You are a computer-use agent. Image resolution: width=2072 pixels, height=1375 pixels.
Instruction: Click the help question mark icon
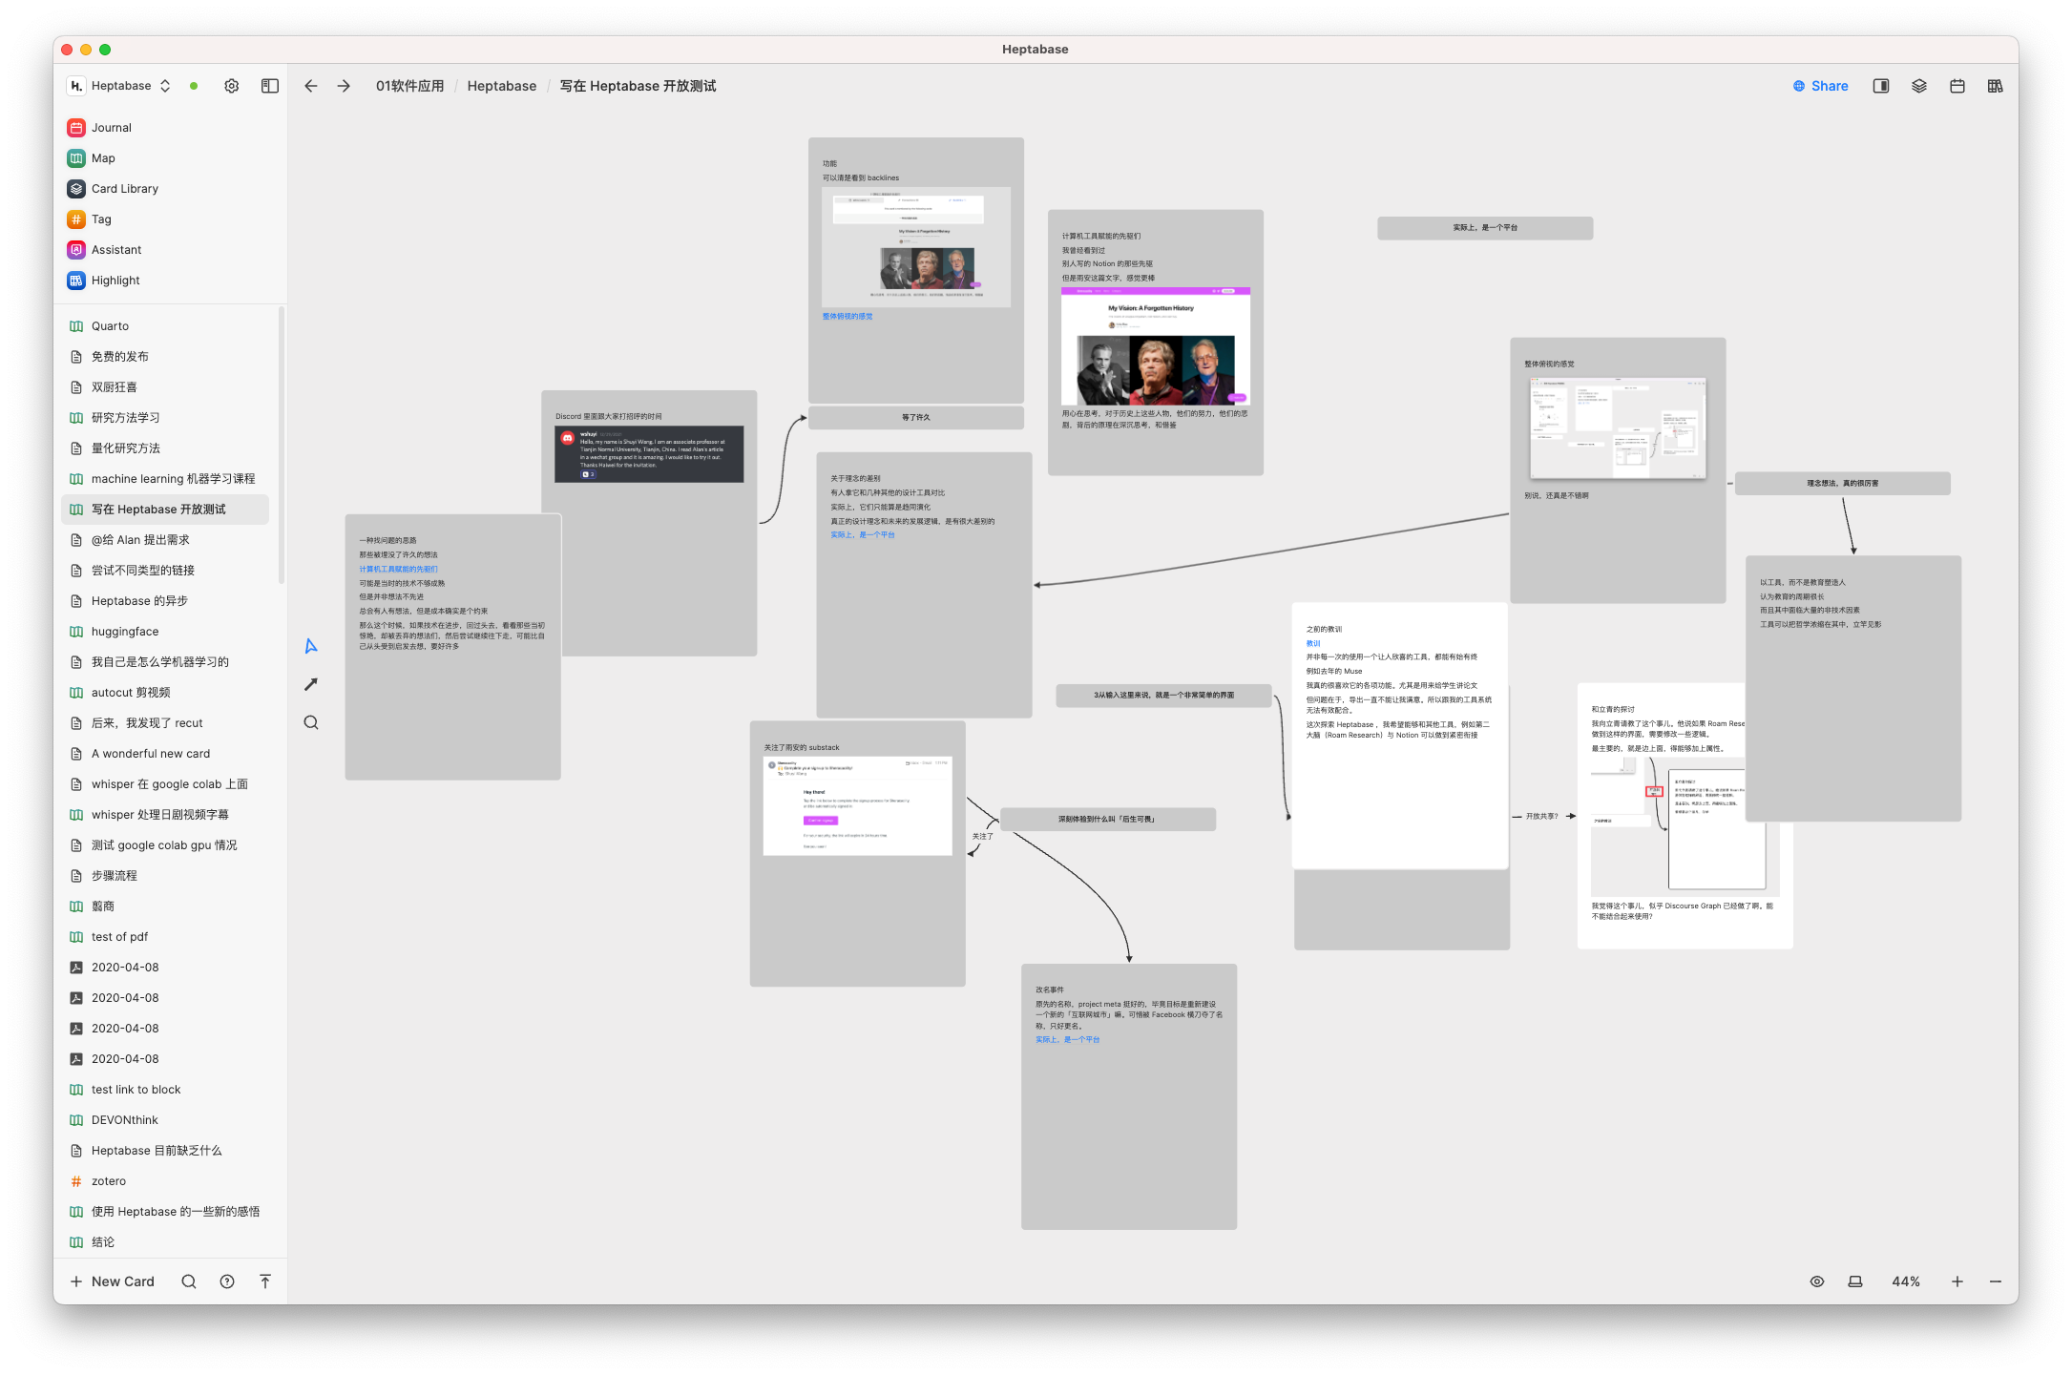227,1281
